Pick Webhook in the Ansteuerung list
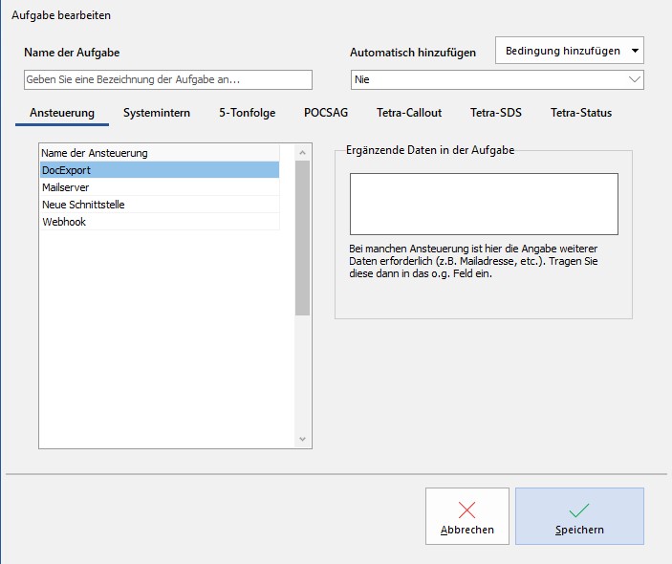The image size is (672, 564). tap(159, 222)
